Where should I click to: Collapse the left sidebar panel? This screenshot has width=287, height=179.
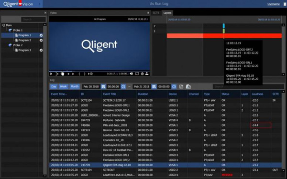coord(45,13)
